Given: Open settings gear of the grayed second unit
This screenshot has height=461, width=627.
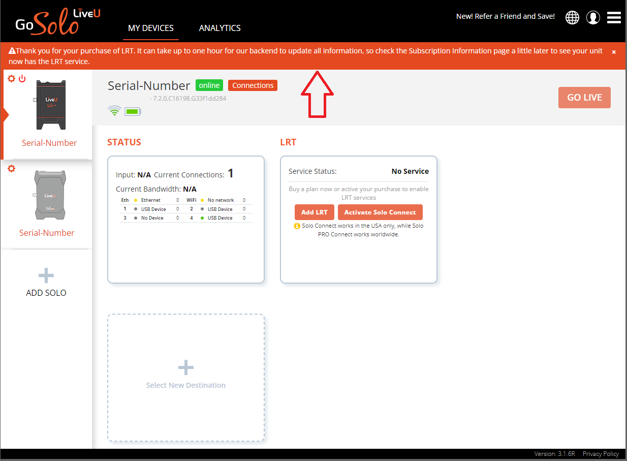Looking at the screenshot, I should pyautogui.click(x=11, y=169).
